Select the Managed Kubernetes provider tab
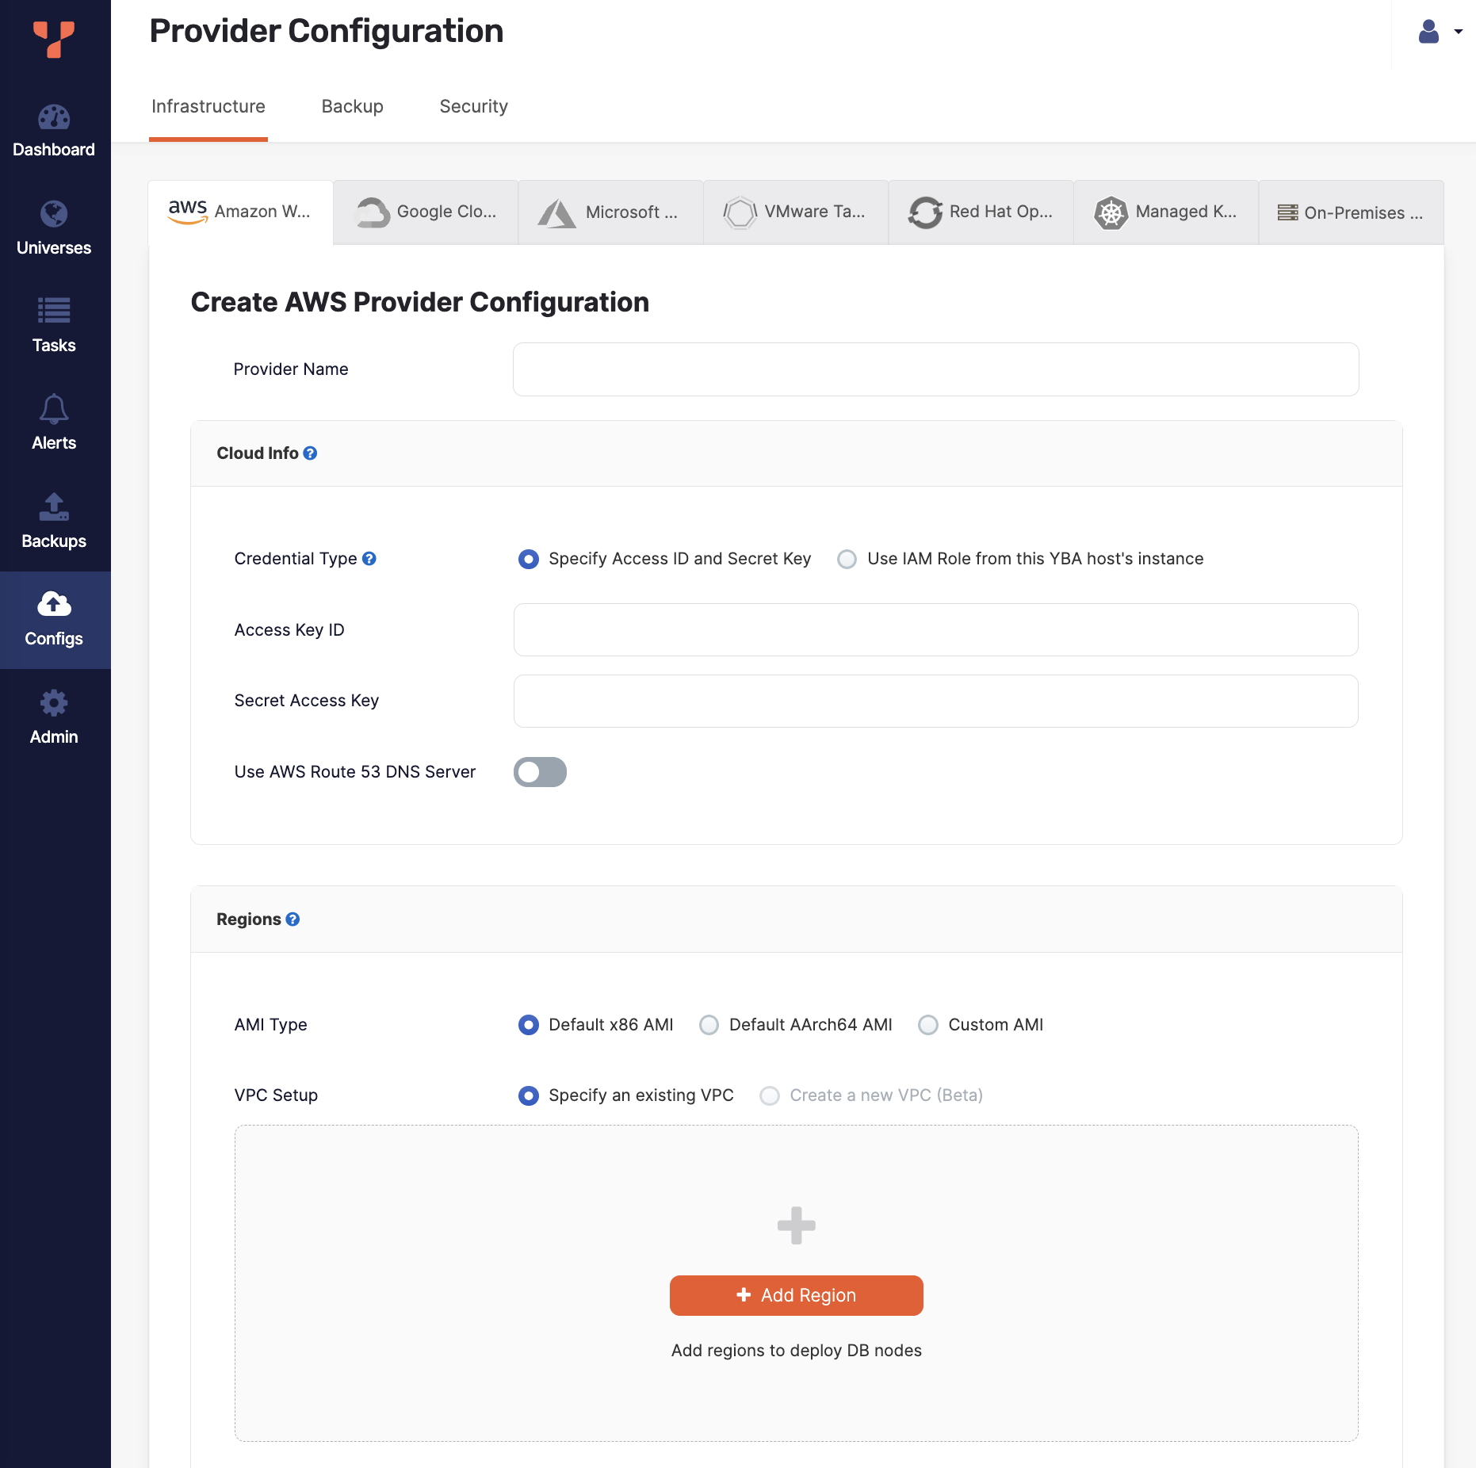The width and height of the screenshot is (1476, 1468). point(1166,212)
